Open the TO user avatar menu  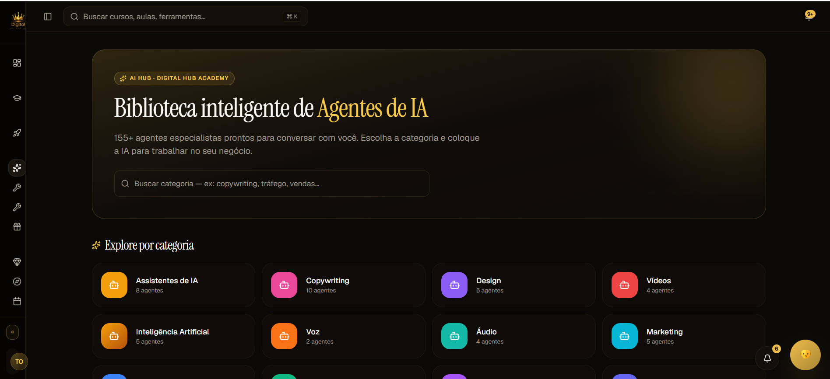tap(19, 362)
